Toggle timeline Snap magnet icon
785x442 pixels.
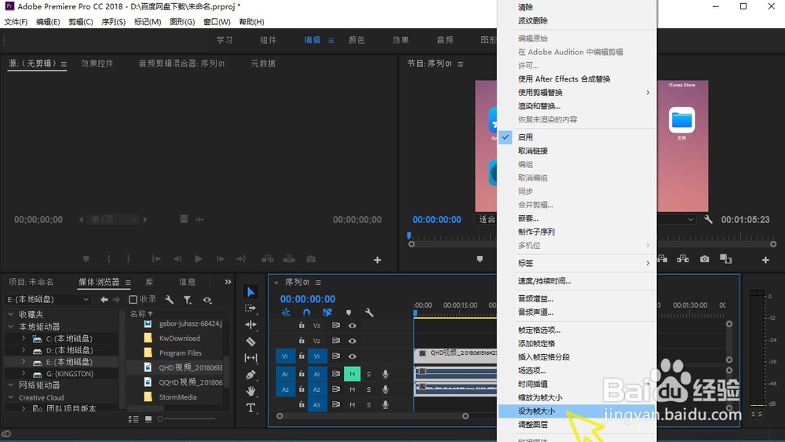(x=306, y=312)
